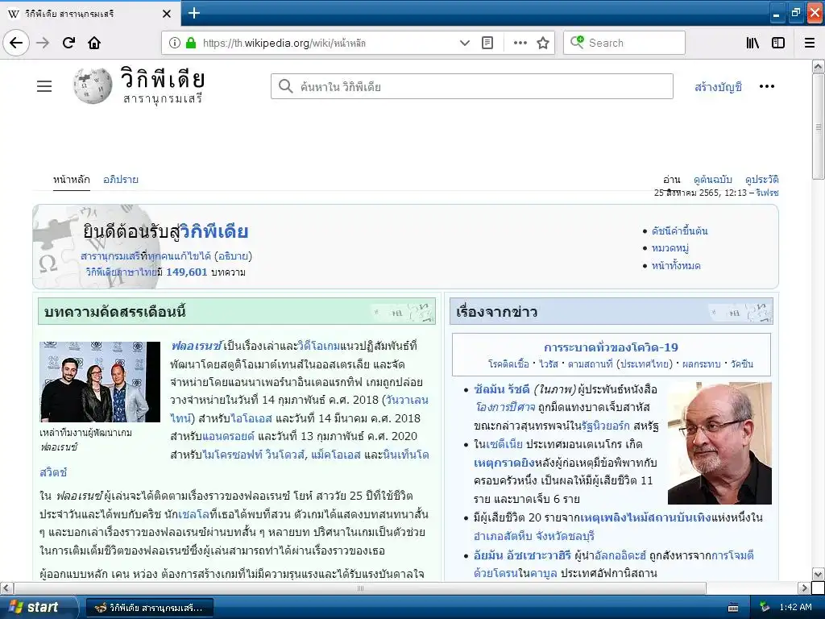Image resolution: width=825 pixels, height=619 pixels.
Task: Focus the browser Search box
Action: pos(624,43)
